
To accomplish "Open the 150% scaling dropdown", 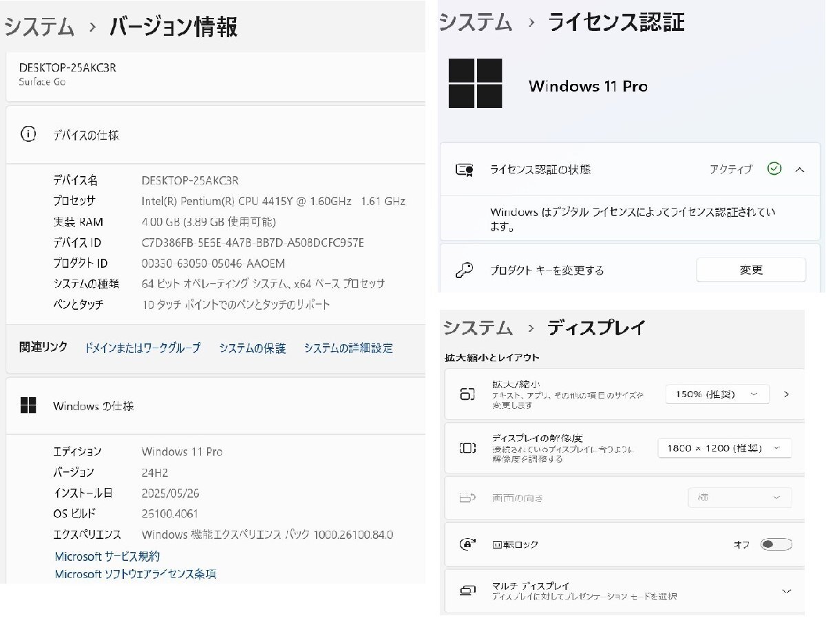I will [717, 394].
